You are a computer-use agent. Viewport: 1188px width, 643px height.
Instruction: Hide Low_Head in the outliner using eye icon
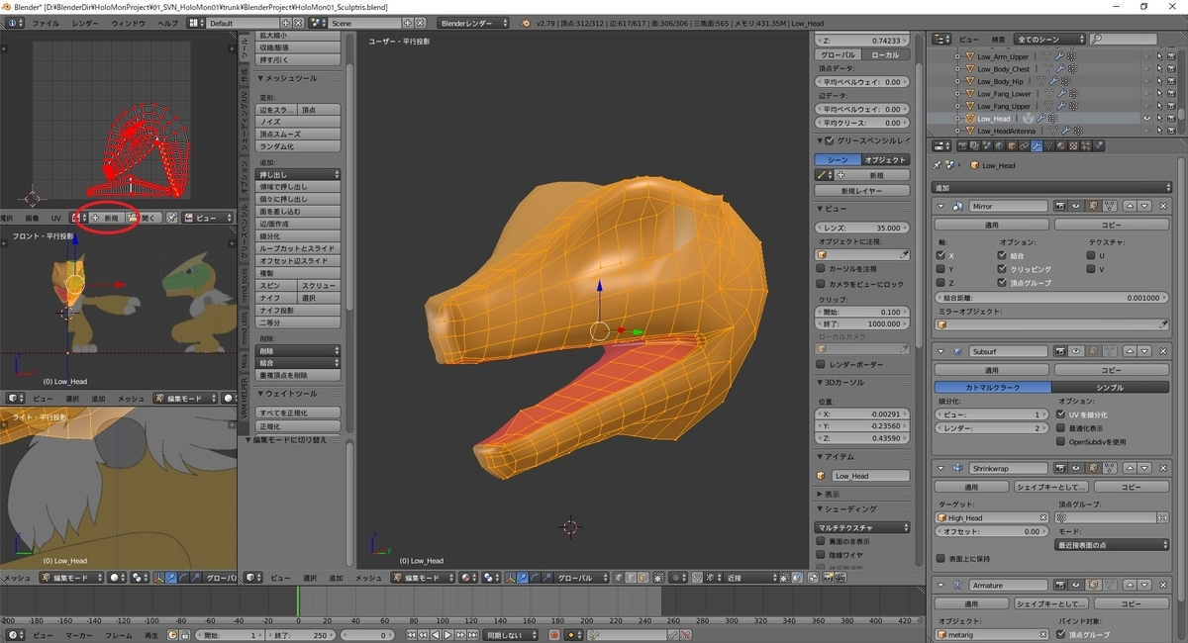click(1147, 119)
